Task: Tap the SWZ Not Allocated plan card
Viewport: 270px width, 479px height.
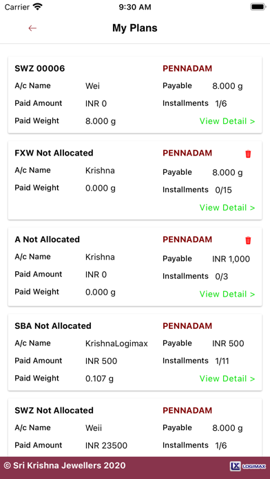Action: [135, 427]
